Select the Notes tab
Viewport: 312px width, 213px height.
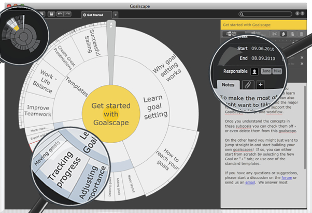click(x=228, y=85)
